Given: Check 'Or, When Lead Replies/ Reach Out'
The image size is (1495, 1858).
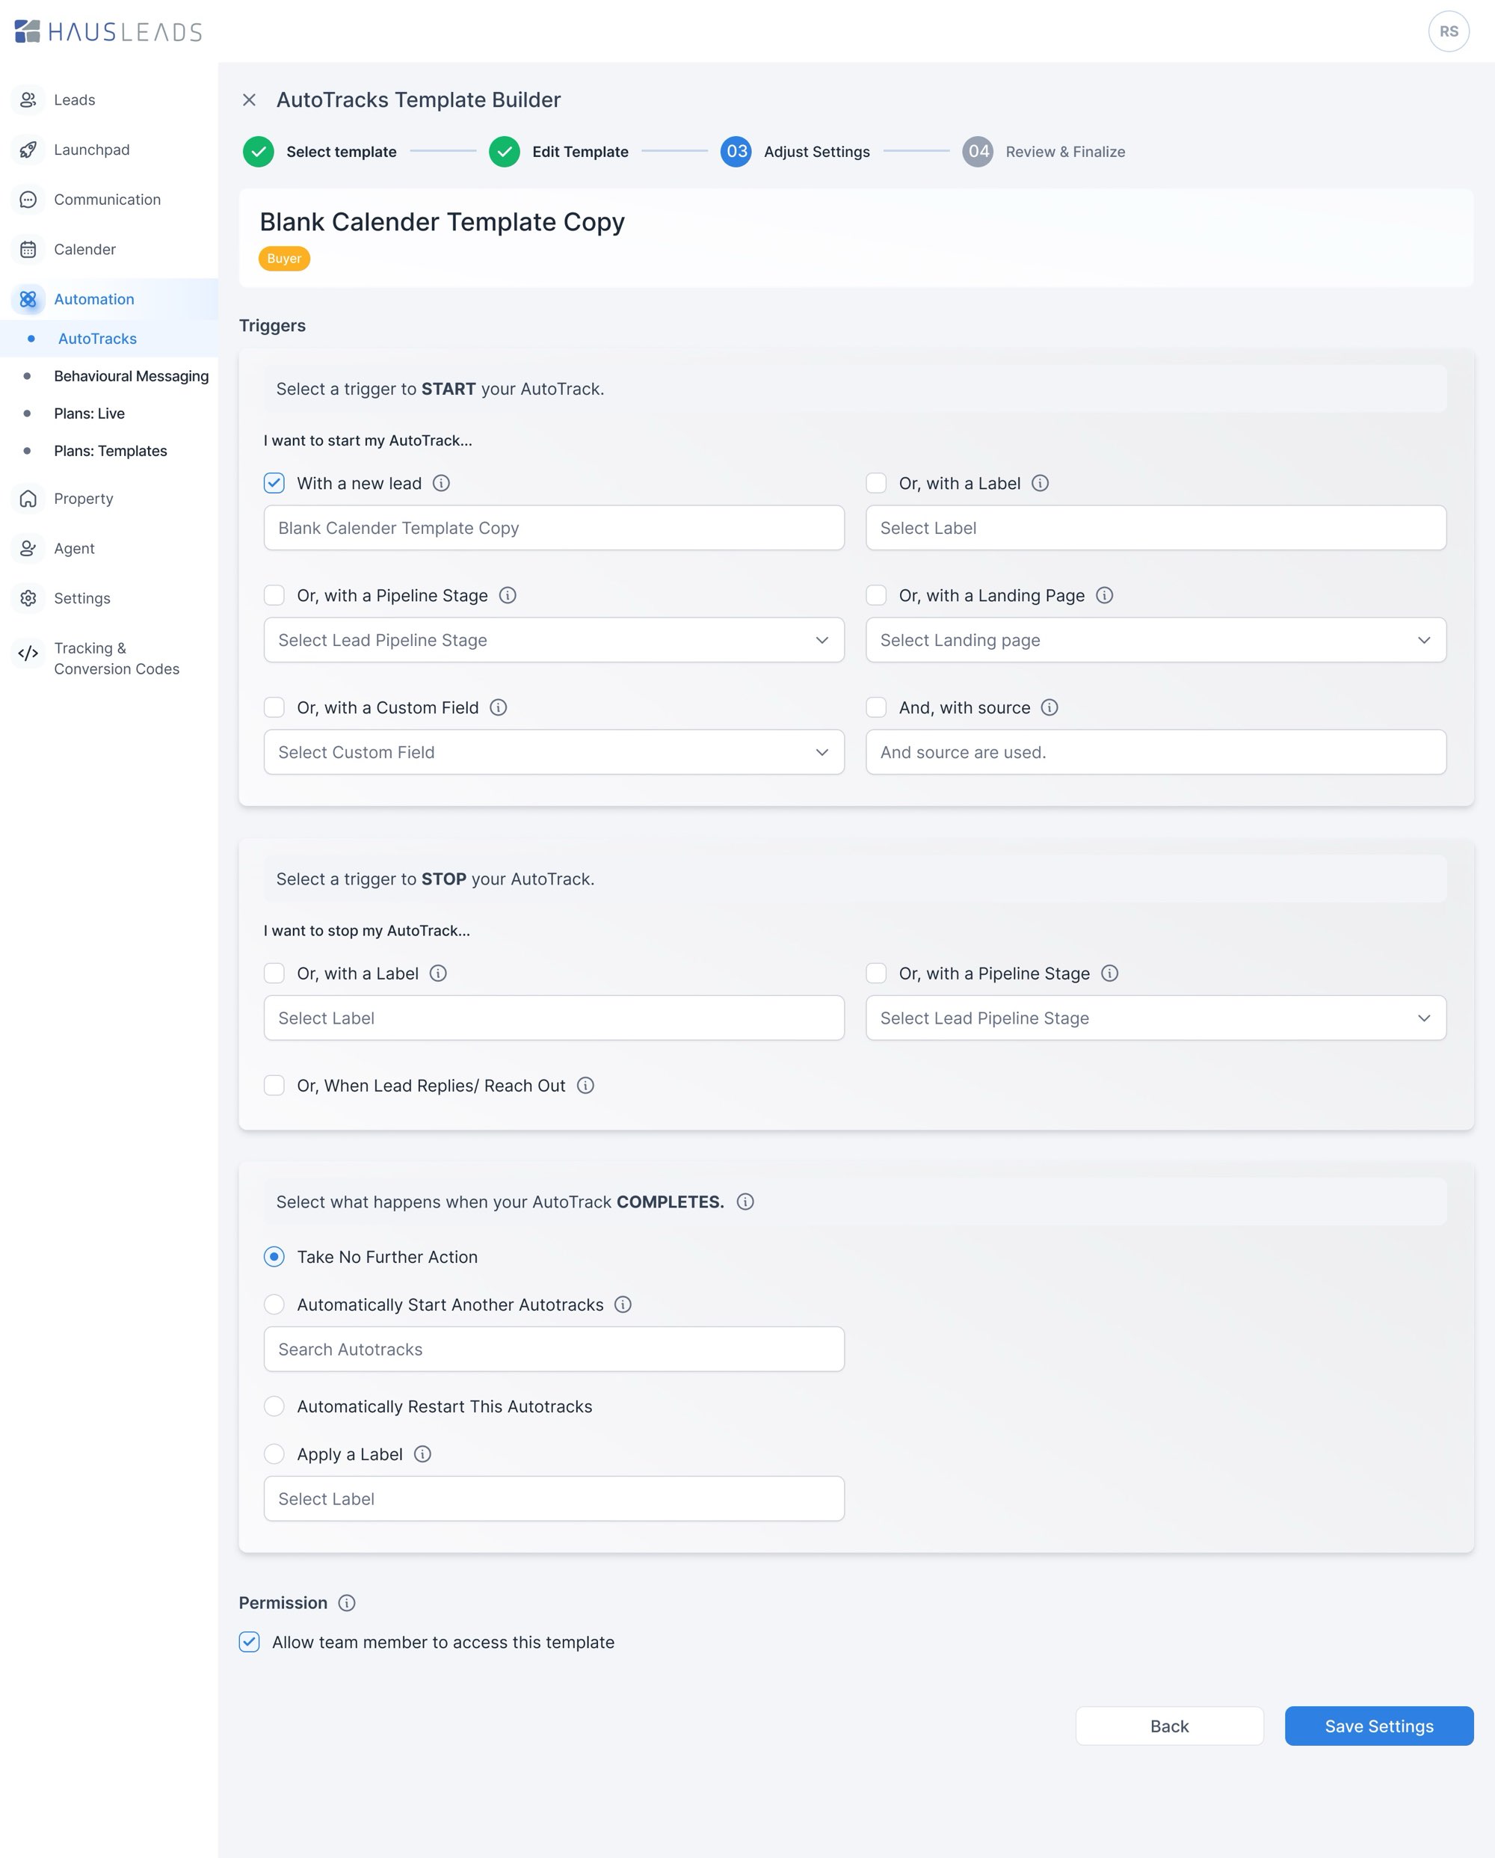Looking at the screenshot, I should click(x=274, y=1086).
